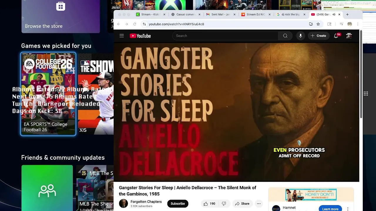Open more actions ellipsis under video

[x=259, y=204]
